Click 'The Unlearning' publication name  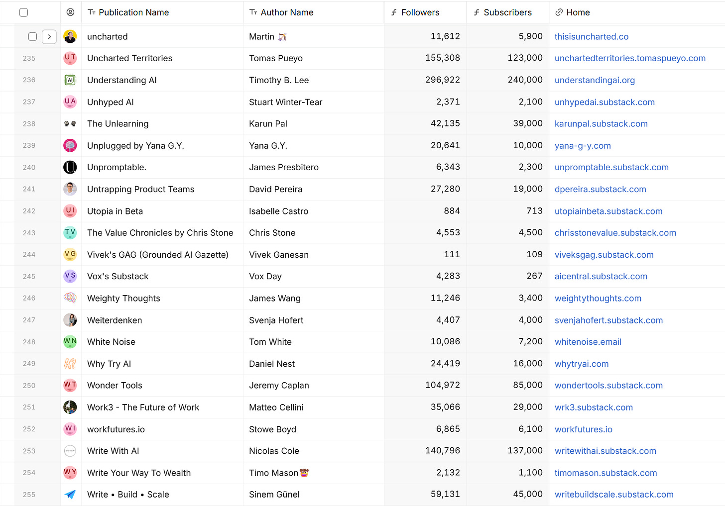(x=118, y=123)
